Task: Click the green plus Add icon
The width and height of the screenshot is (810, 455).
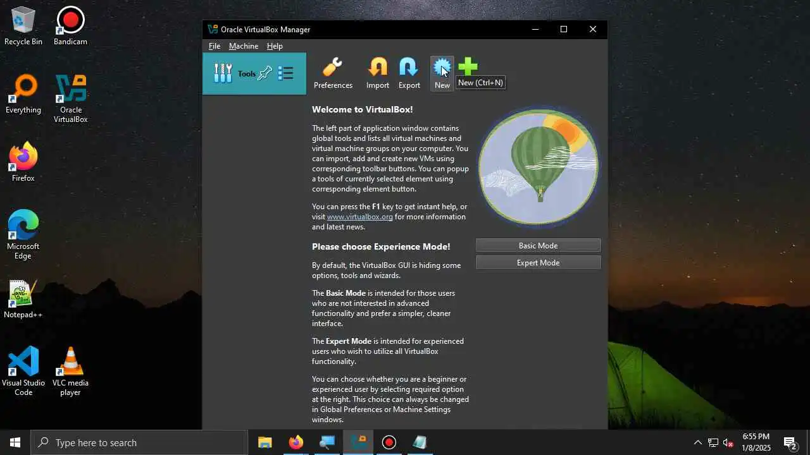Action: click(x=468, y=66)
